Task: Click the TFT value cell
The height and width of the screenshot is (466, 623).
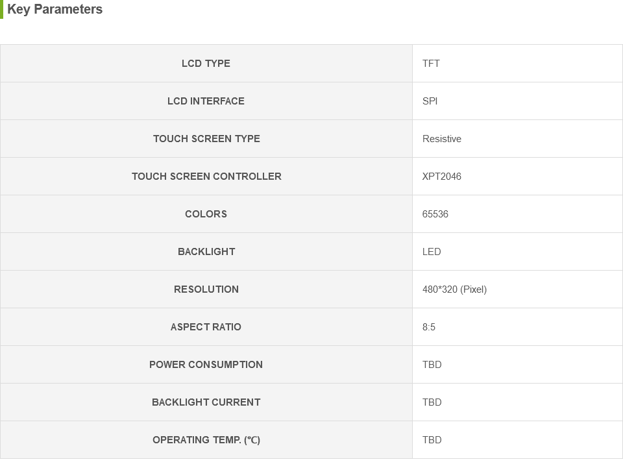Action: click(x=518, y=64)
